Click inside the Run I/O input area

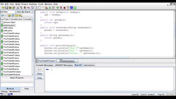(x=109, y=79)
